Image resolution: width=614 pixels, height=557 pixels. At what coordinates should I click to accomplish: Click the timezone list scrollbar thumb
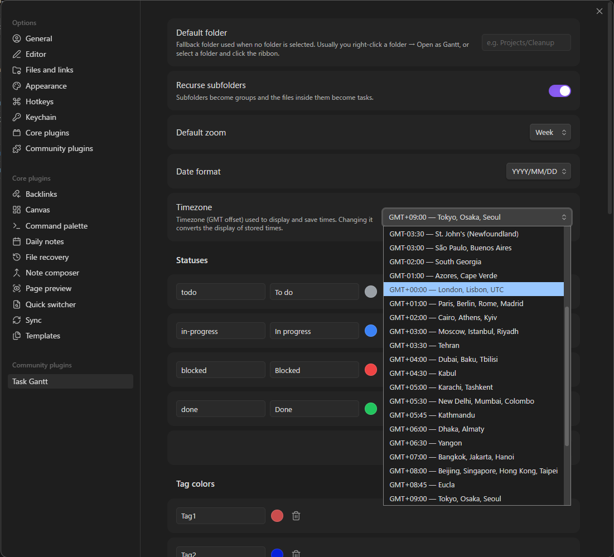[x=567, y=376]
